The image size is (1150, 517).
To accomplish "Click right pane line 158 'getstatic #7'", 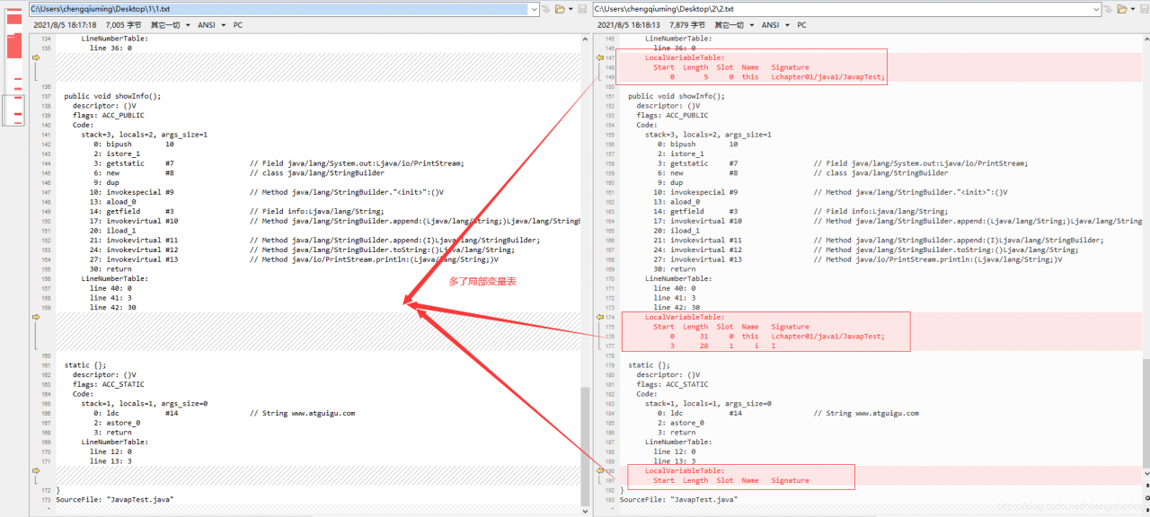I will 697,163.
